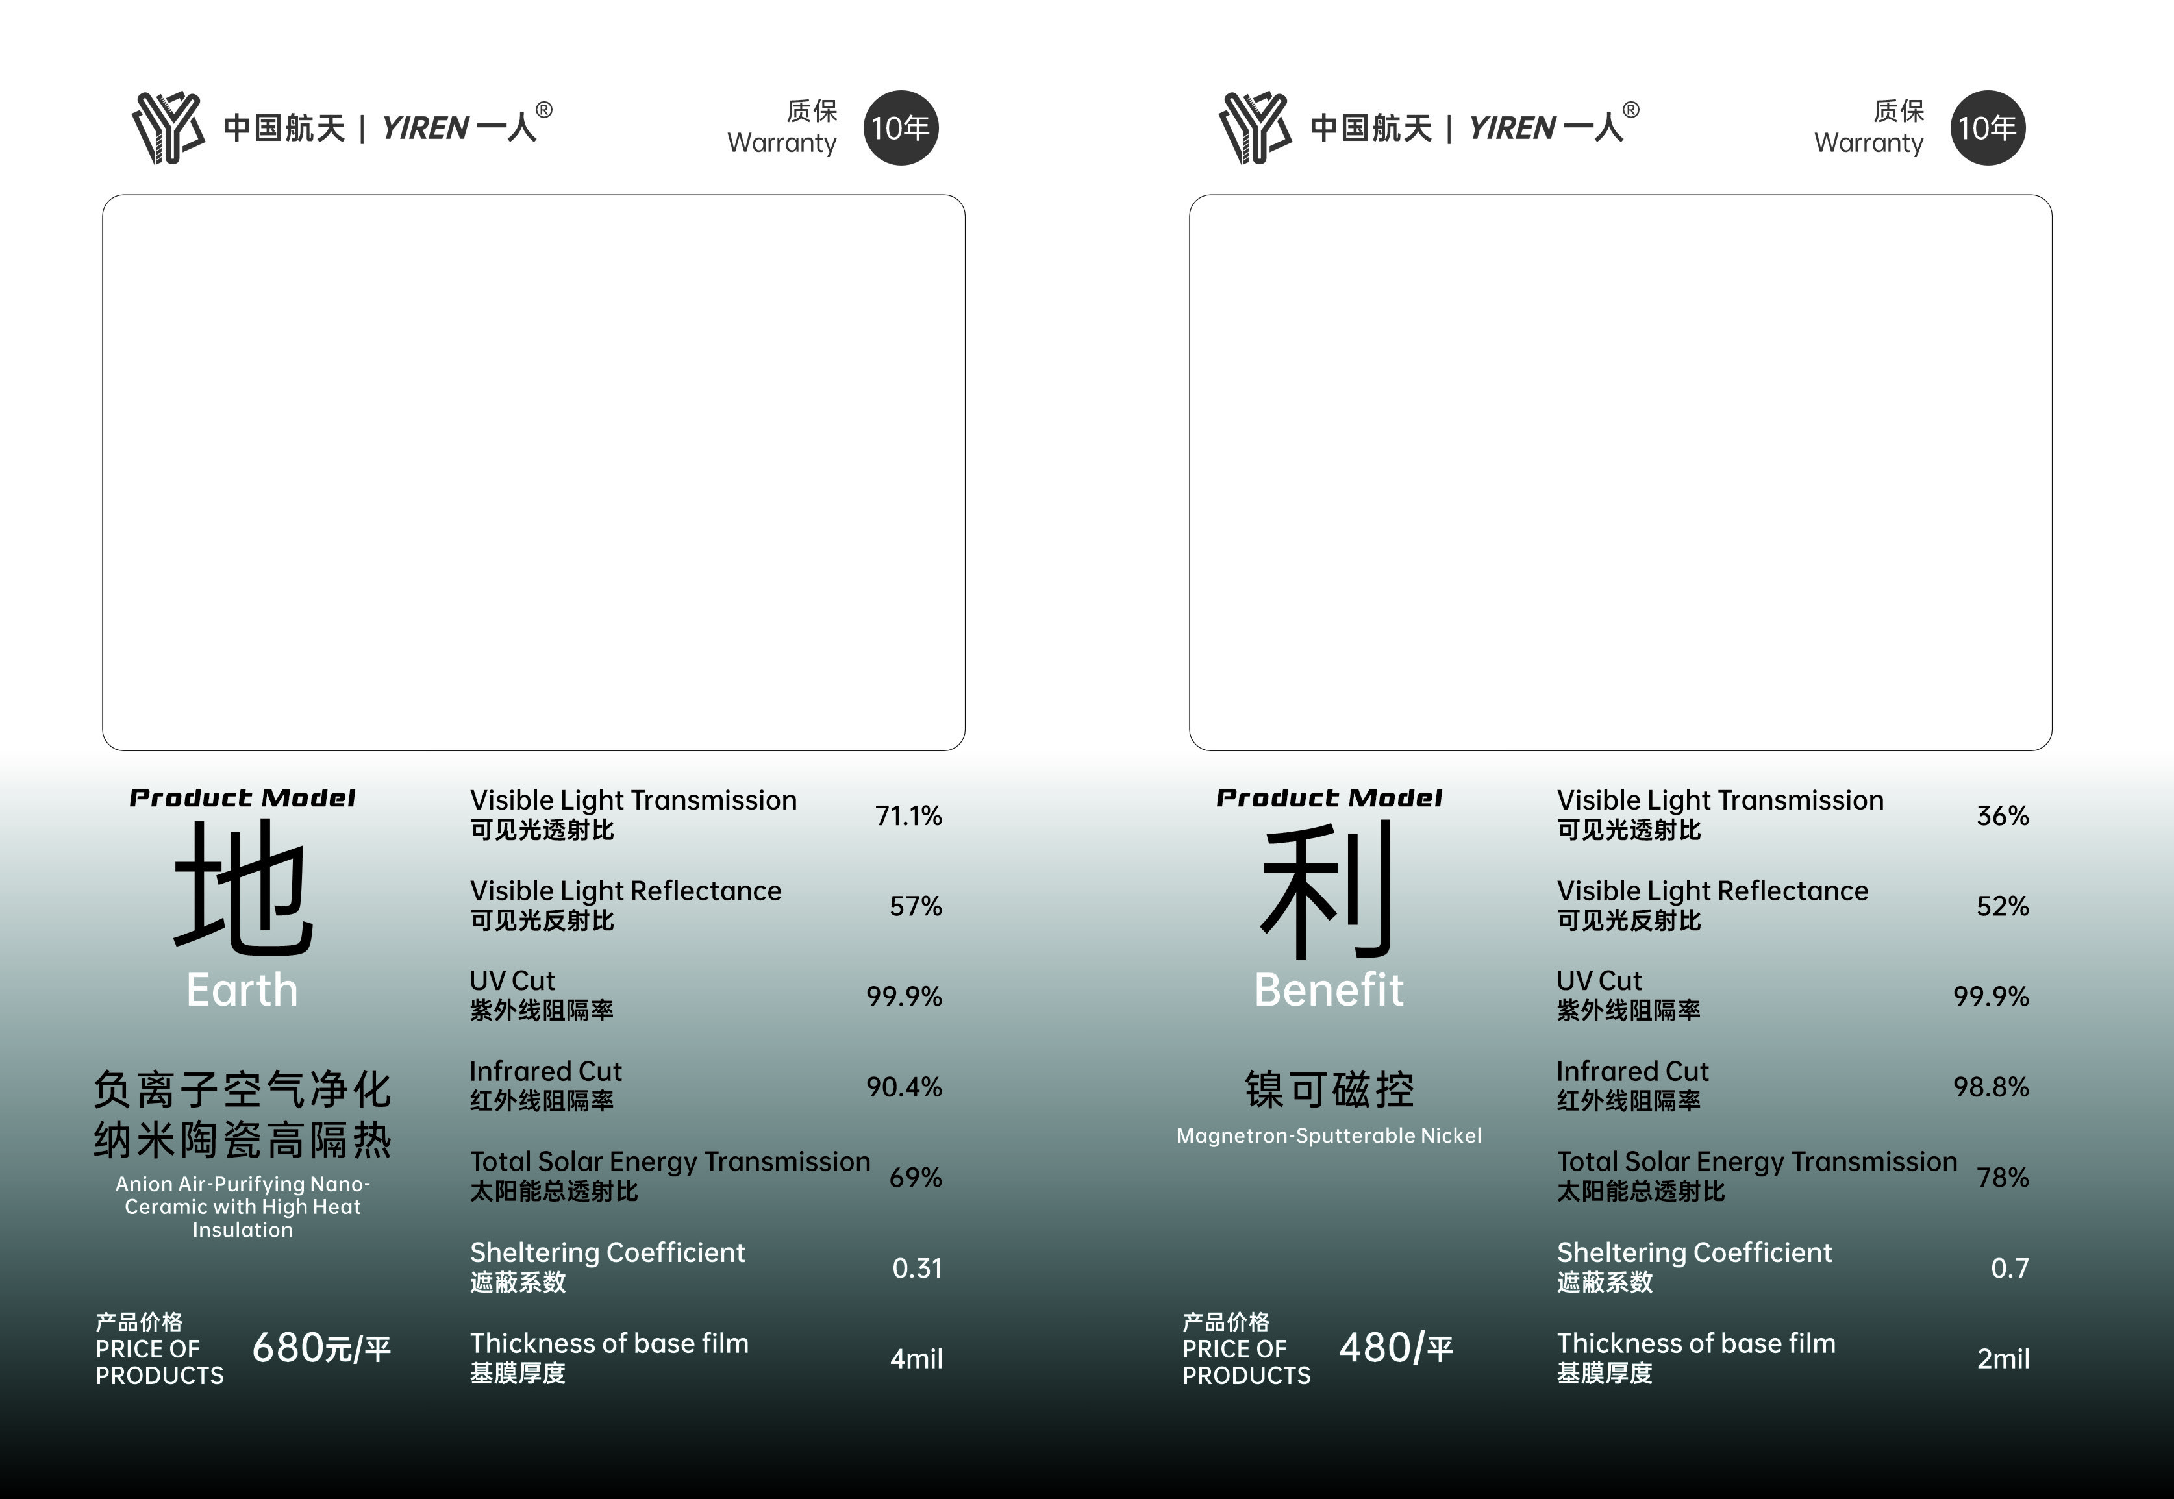Click the Benefit model name
Screen dimensions: 2174x1499
tap(1329, 990)
